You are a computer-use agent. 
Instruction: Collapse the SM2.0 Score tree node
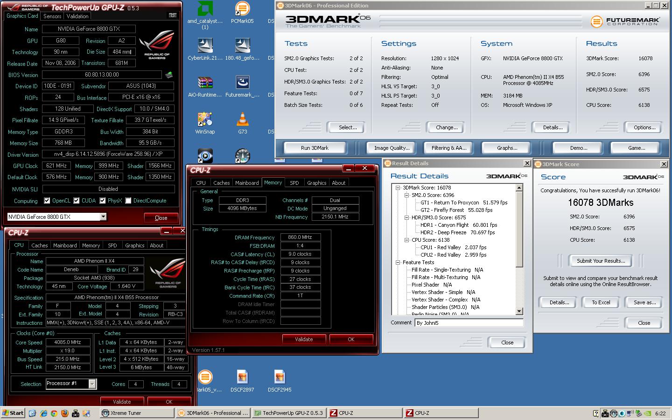[406, 195]
